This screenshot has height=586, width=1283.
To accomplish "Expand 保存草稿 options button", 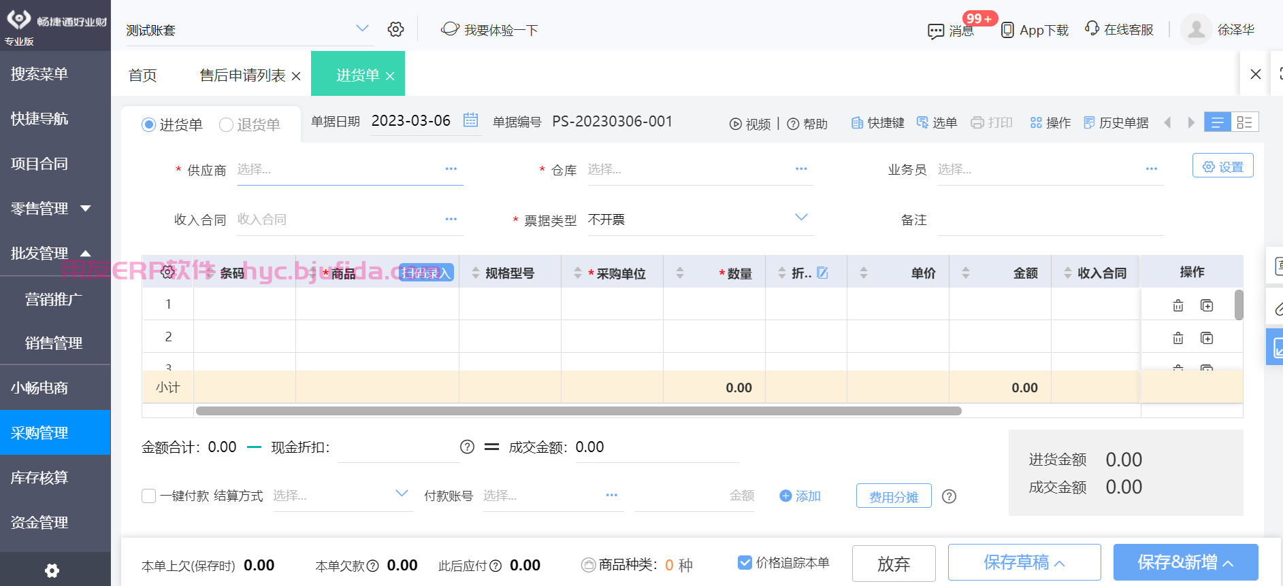I will [x=1024, y=562].
